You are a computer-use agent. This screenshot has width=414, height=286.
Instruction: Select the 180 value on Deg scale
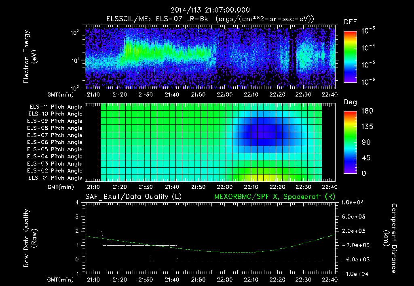click(x=367, y=111)
